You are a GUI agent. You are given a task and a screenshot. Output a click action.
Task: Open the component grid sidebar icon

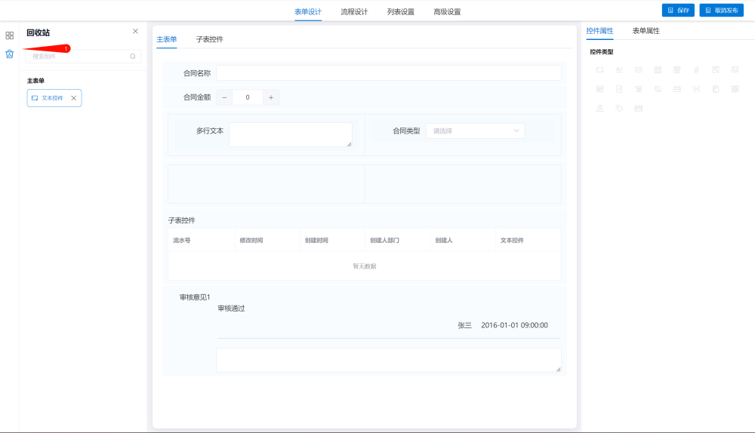(9, 35)
